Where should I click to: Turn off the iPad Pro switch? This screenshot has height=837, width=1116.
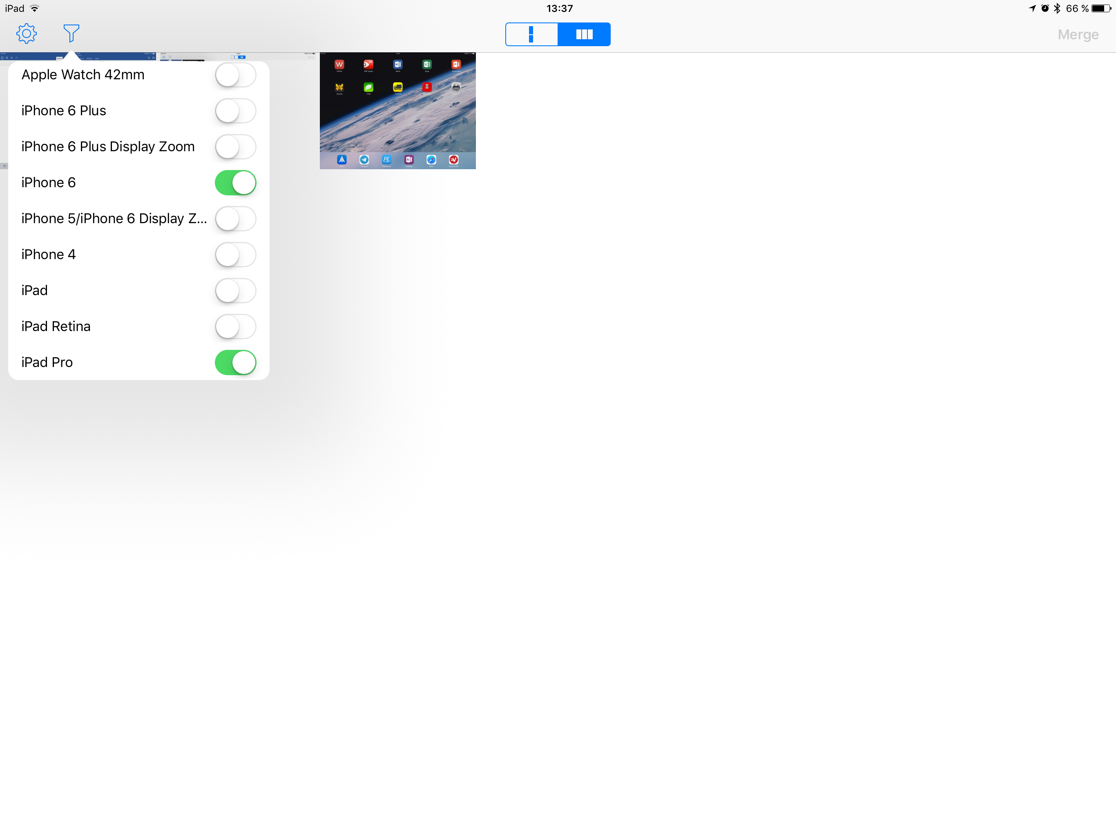pos(236,363)
